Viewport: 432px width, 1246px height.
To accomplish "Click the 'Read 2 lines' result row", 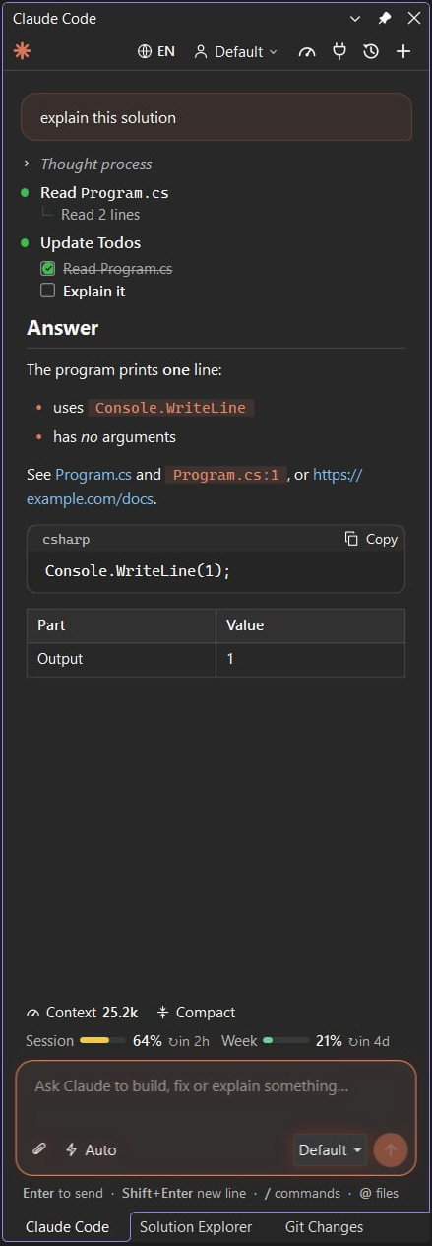I will pos(100,214).
